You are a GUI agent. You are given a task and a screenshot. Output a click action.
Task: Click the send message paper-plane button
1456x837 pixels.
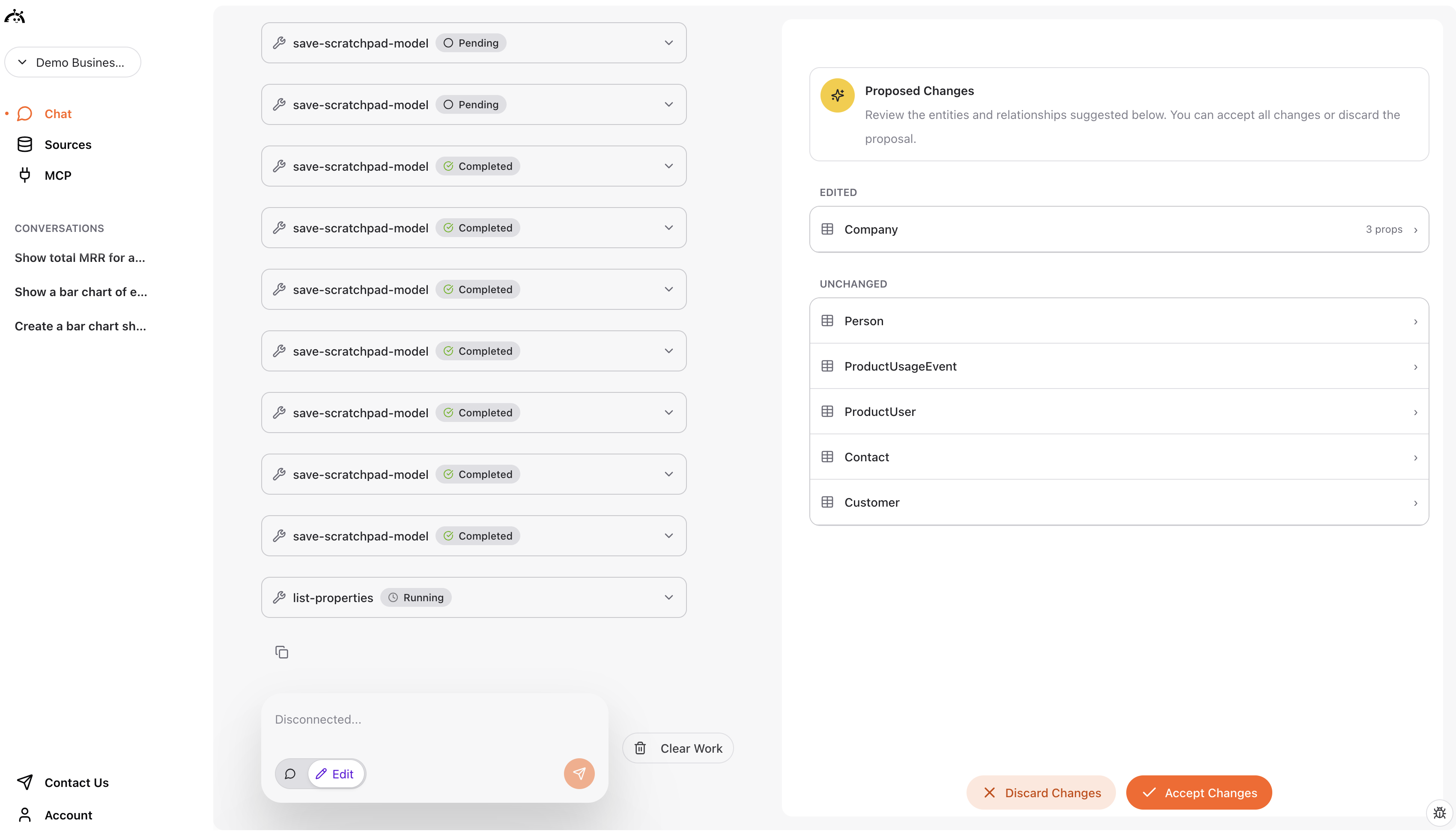tap(579, 773)
